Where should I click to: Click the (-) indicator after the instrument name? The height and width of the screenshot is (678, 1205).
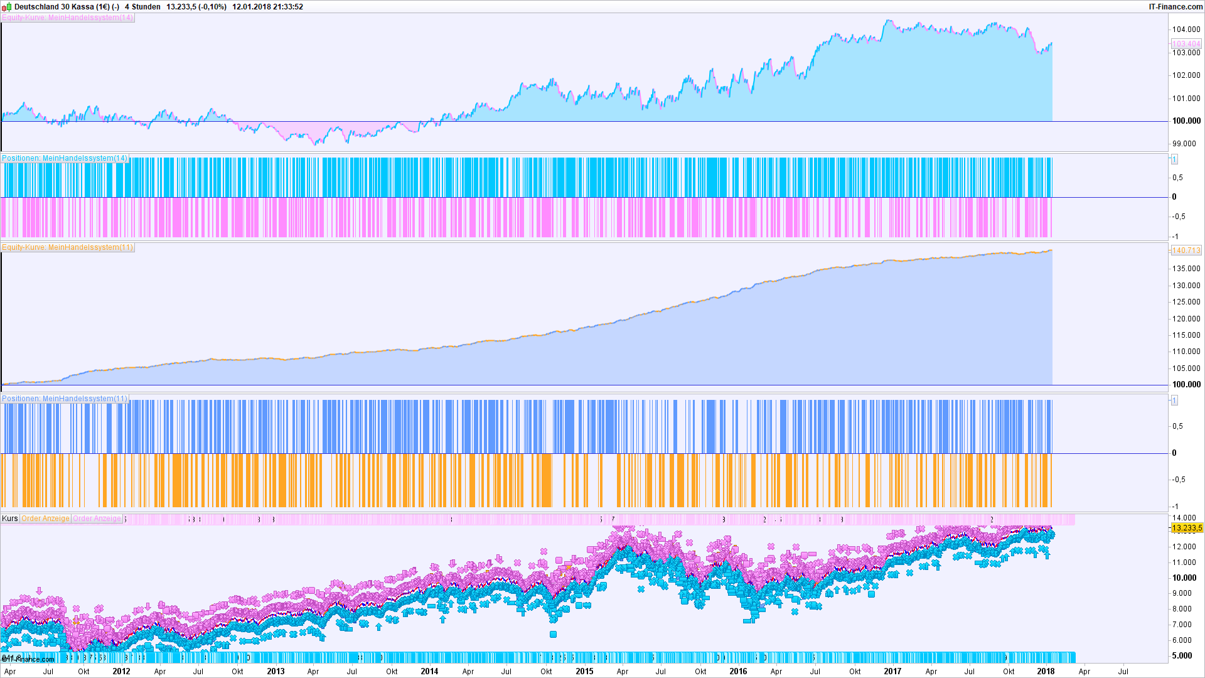115,7
